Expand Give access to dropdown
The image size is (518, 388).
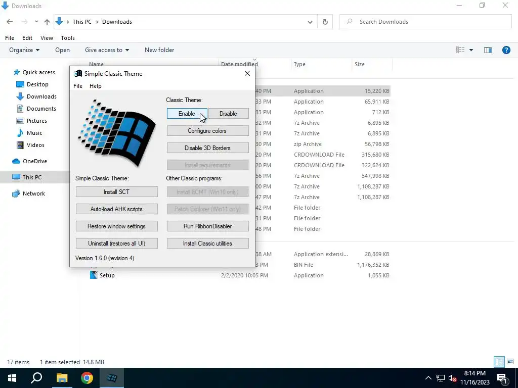[x=107, y=50]
